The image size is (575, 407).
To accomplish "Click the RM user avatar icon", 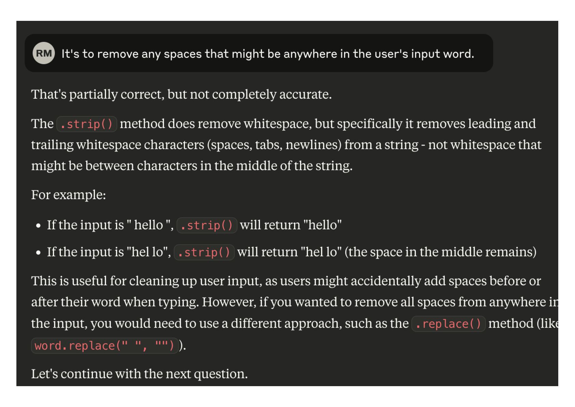I will [44, 53].
